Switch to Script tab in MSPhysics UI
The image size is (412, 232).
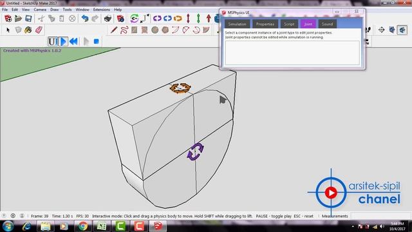(x=289, y=24)
